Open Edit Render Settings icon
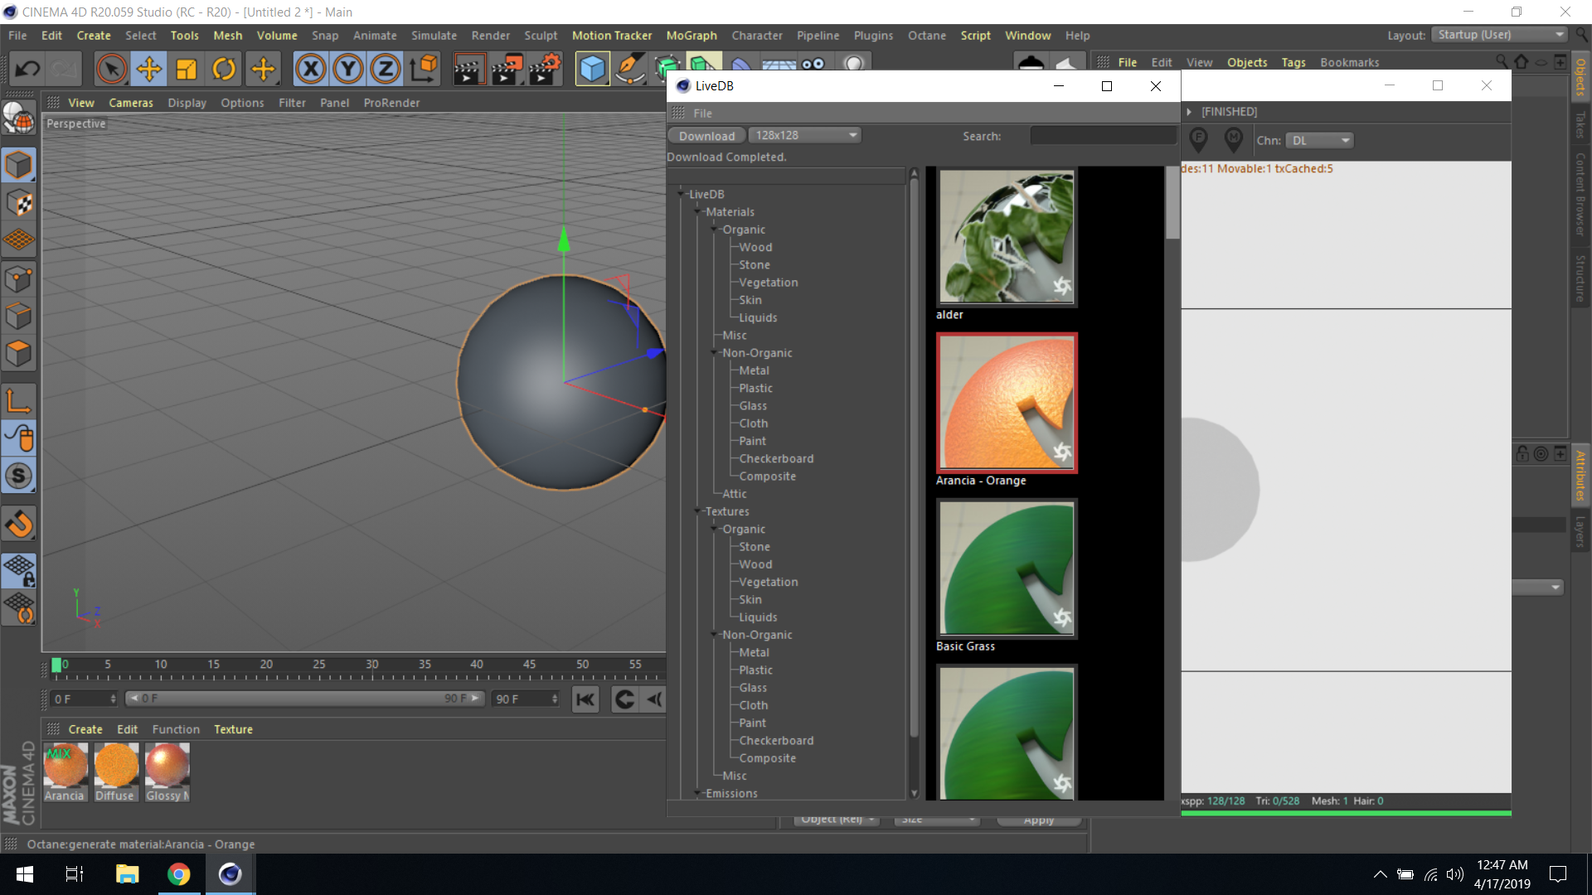 pos(545,69)
